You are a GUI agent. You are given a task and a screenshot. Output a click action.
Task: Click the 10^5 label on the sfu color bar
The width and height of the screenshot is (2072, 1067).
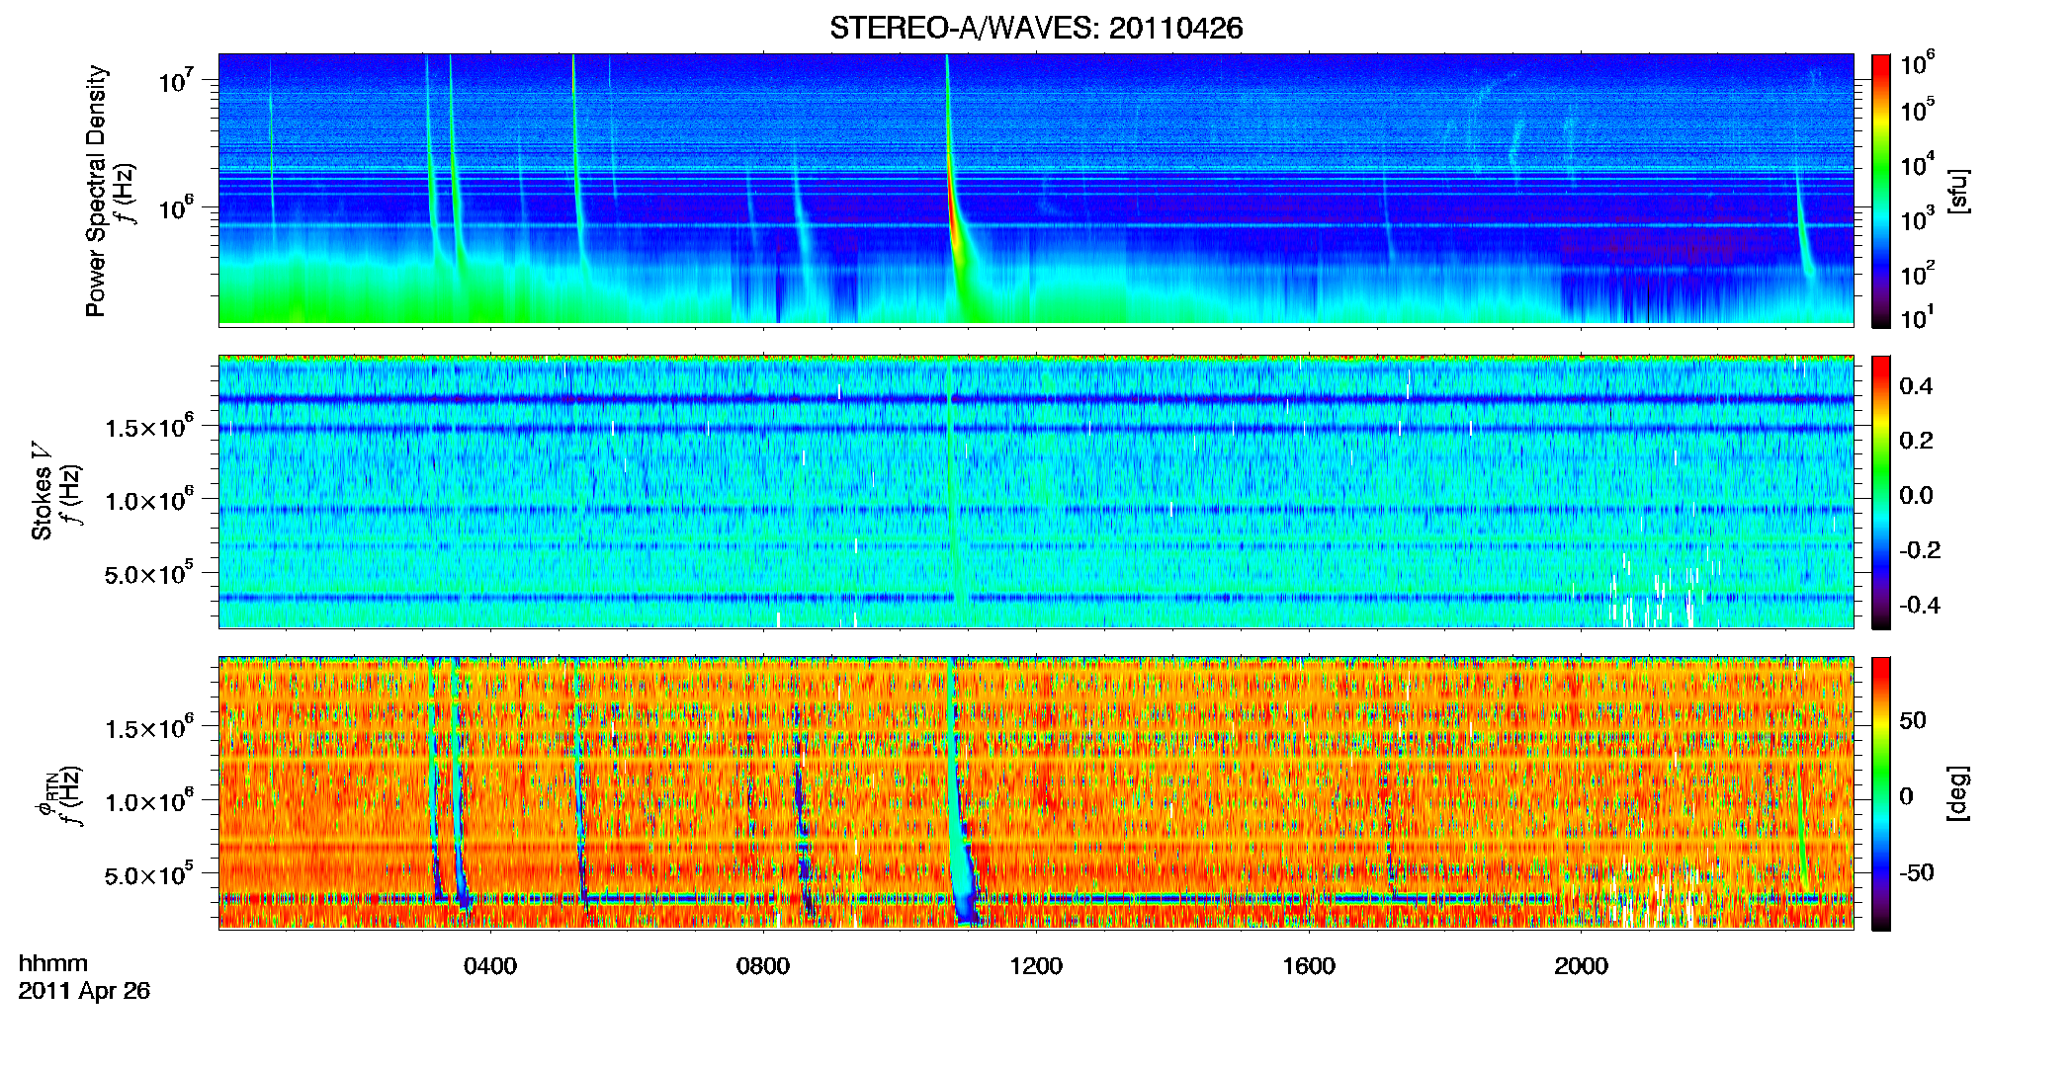click(x=1918, y=110)
